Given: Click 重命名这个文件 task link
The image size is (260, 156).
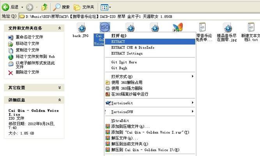Looking at the screenshot, I should pos(29,37).
